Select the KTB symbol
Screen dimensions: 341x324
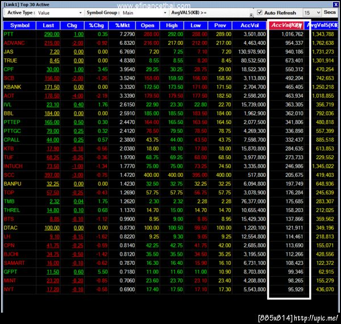pos(9,149)
